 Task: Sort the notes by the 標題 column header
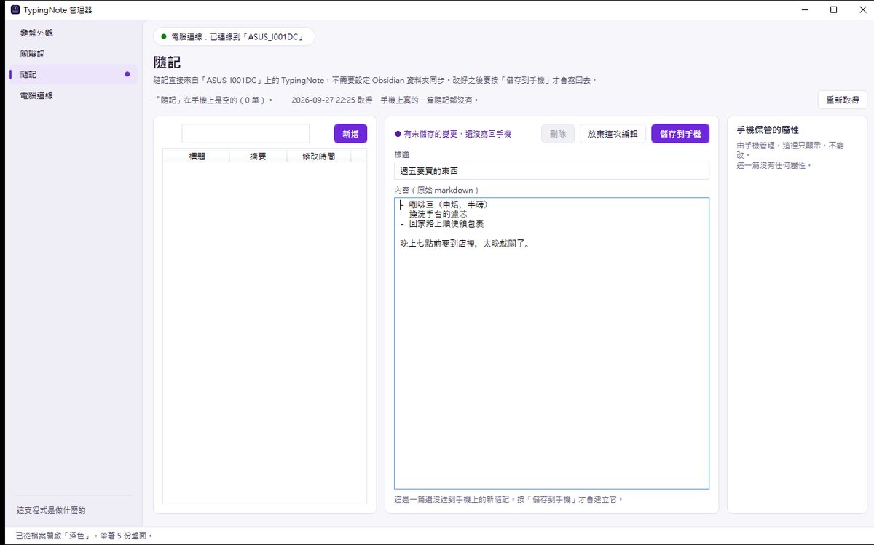click(x=197, y=156)
